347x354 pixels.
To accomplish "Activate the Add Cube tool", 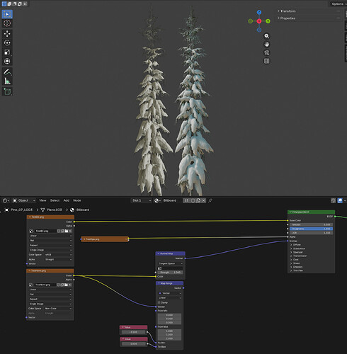I will [x=7, y=91].
